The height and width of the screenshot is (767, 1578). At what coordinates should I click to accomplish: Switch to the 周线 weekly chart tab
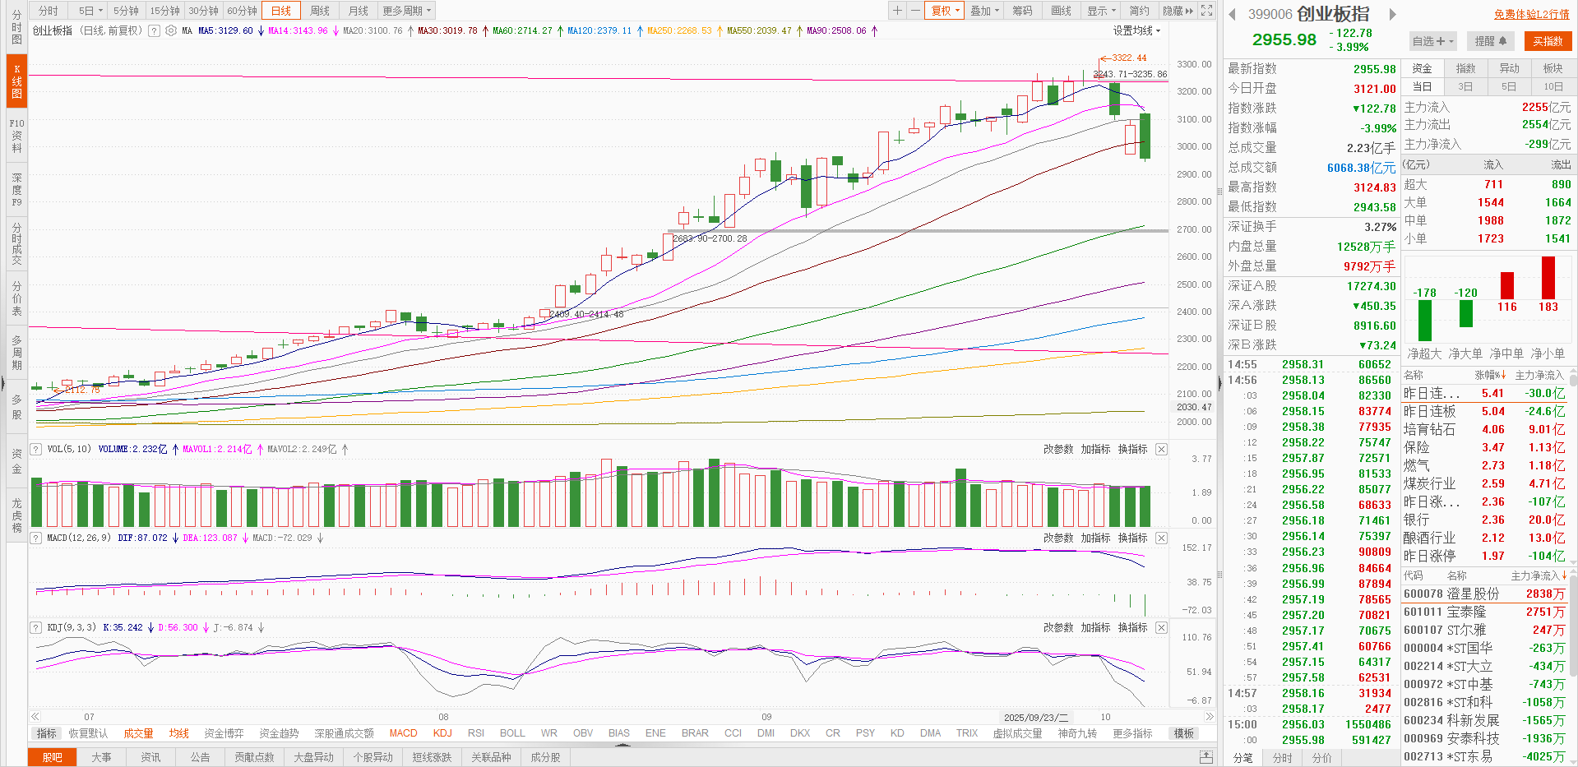tap(320, 11)
